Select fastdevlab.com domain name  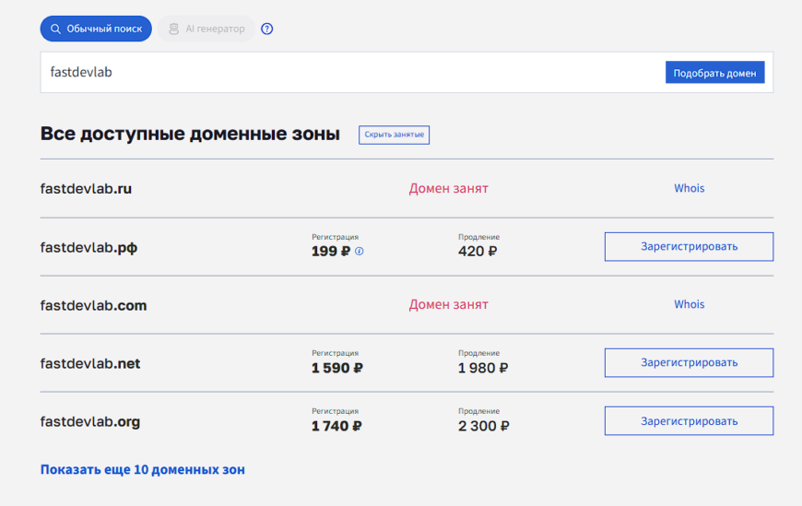(x=94, y=305)
